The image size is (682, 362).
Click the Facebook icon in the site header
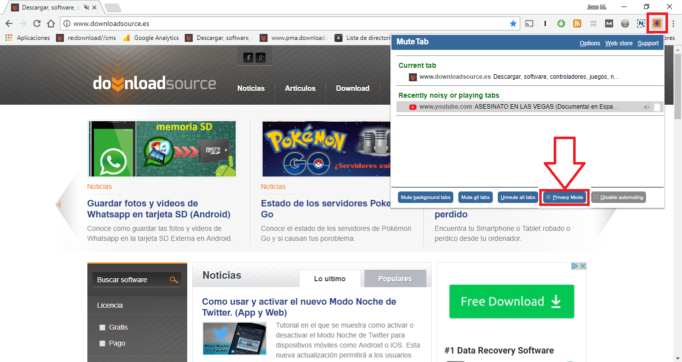(x=248, y=58)
